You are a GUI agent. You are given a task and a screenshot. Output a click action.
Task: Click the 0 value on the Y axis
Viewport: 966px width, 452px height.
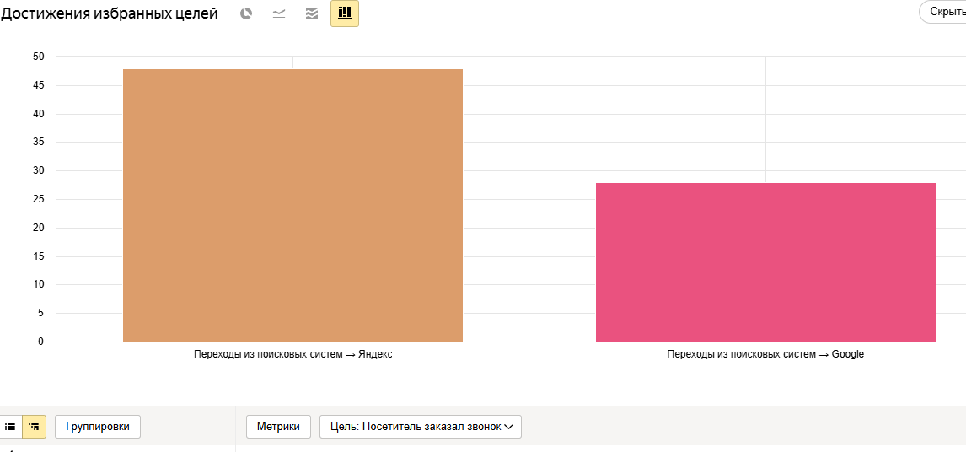[41, 341]
